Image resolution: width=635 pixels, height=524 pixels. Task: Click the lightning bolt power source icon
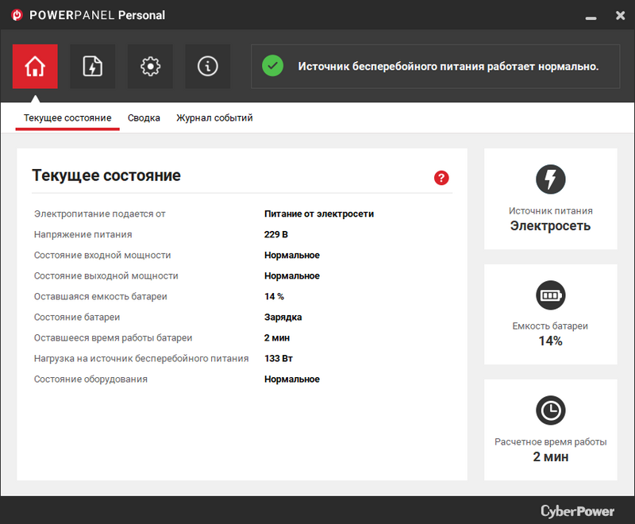pos(551,179)
